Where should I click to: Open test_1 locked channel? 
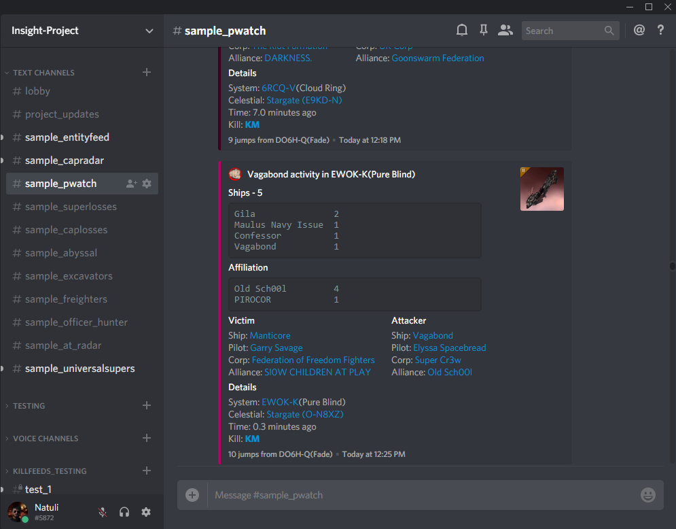pyautogui.click(x=82, y=490)
